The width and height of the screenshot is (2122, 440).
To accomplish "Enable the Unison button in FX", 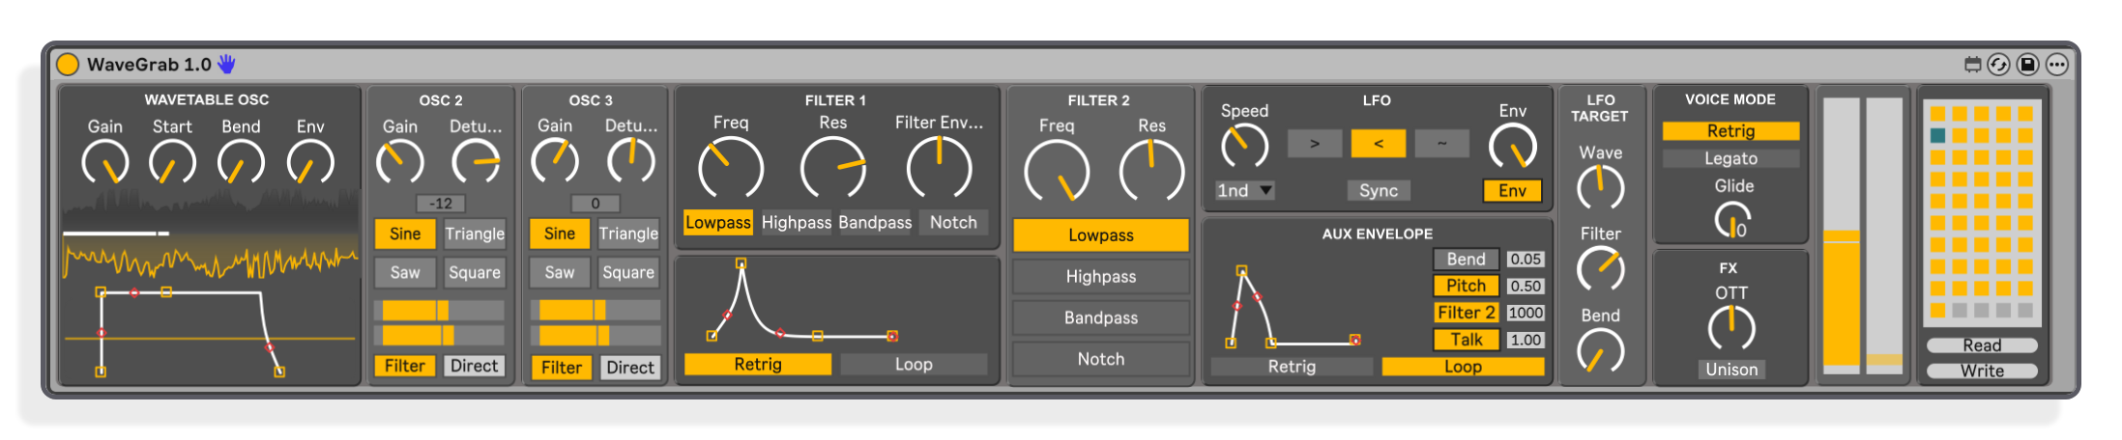I will pos(1731,370).
